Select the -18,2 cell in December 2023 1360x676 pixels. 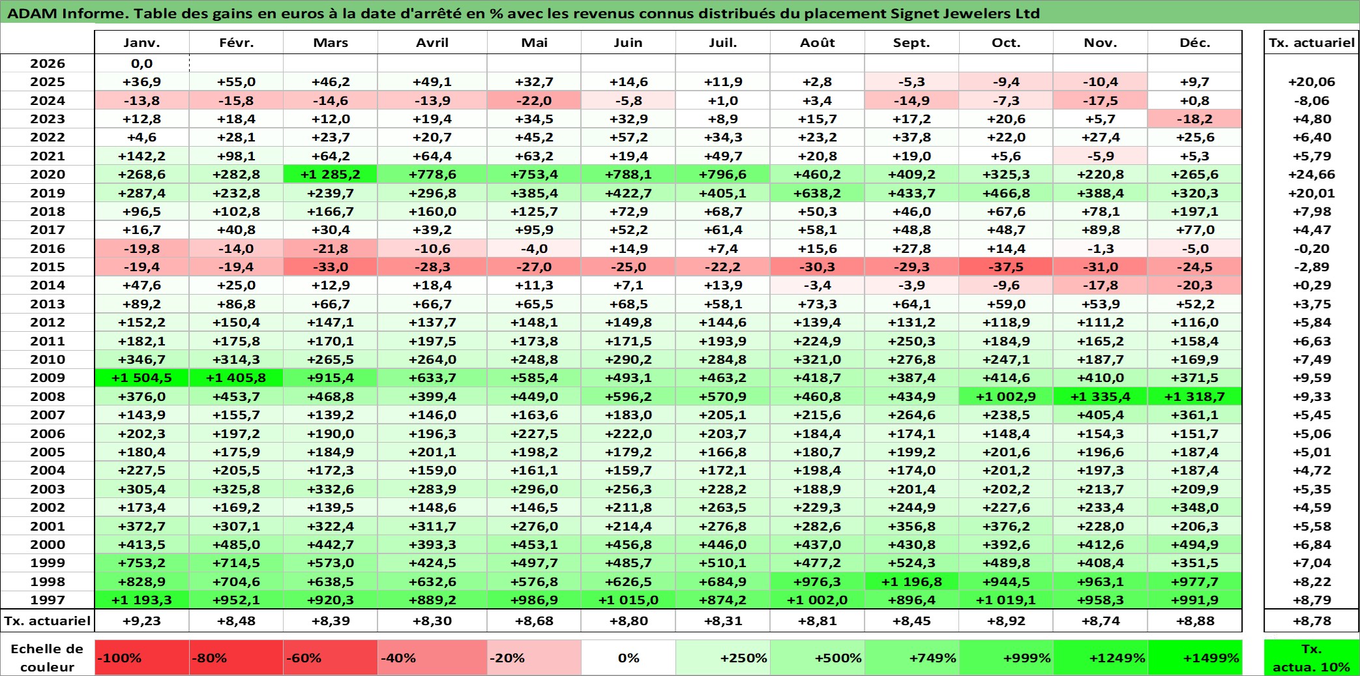(x=1195, y=119)
